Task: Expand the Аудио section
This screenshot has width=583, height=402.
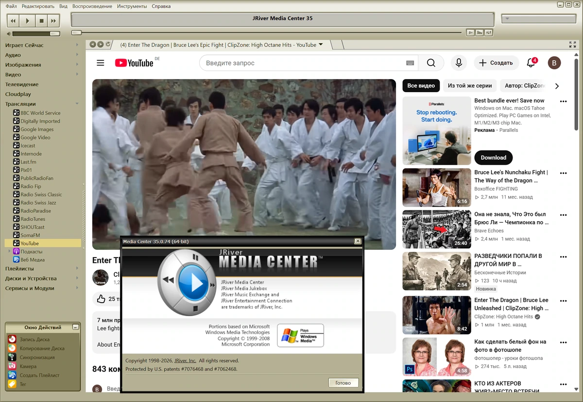Action: pyautogui.click(x=77, y=55)
